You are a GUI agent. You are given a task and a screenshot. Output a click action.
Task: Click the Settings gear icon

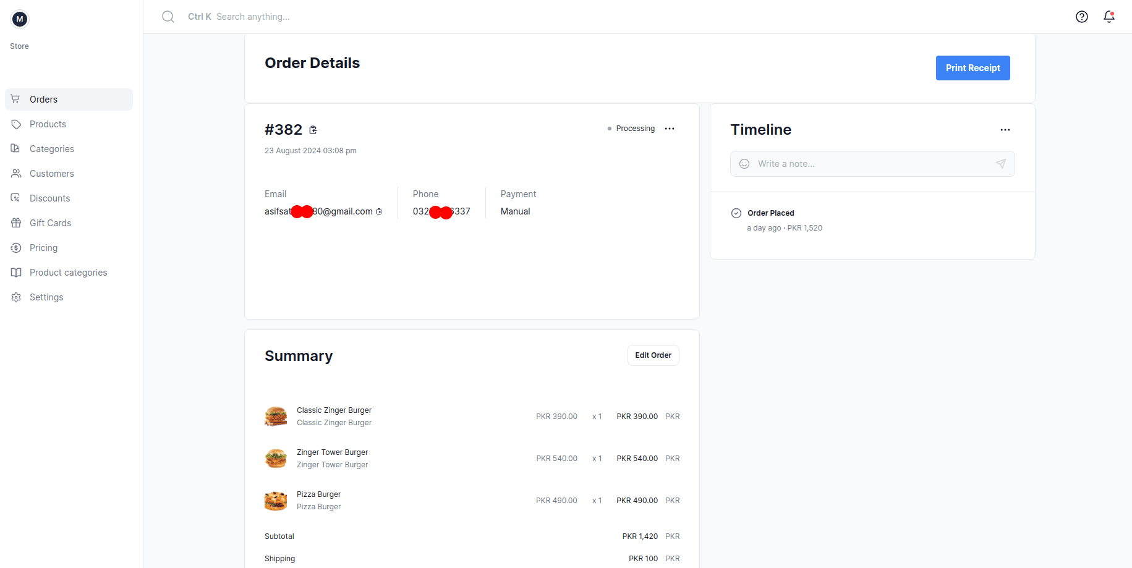(x=16, y=297)
